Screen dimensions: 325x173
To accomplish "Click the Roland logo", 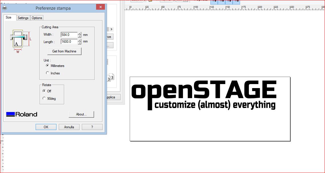I will tap(22, 114).
